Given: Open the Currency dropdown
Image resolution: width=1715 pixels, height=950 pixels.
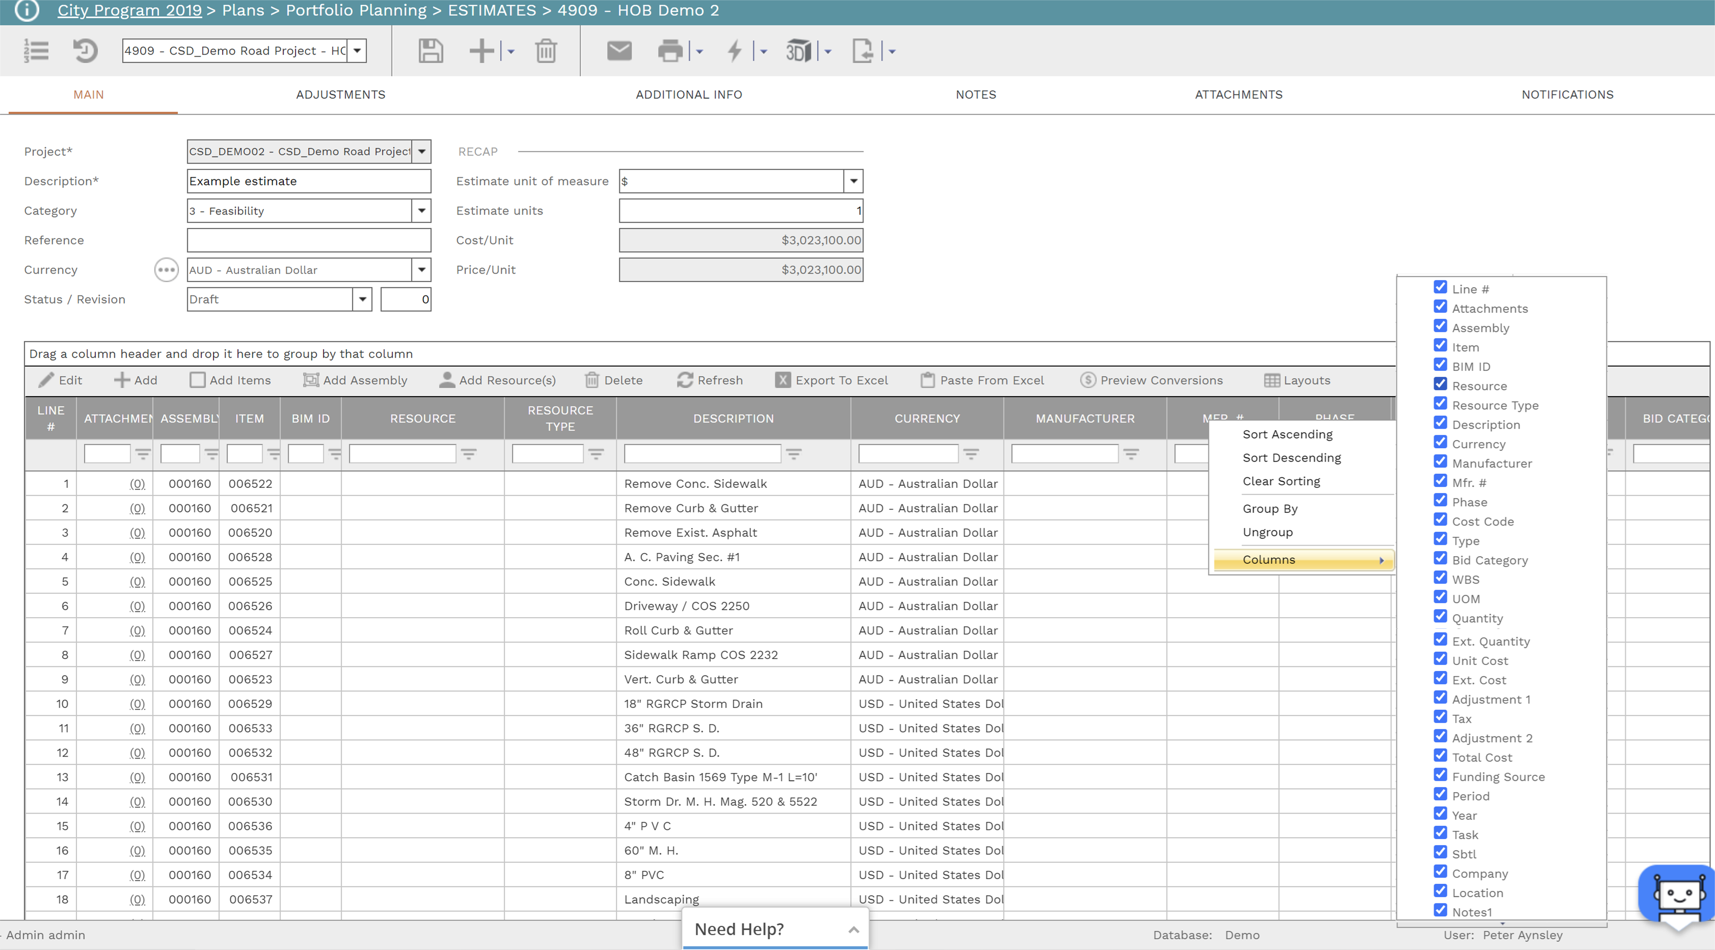Looking at the screenshot, I should point(421,270).
